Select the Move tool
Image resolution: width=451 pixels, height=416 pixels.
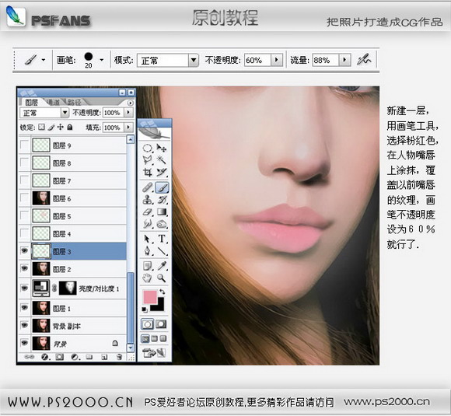[x=162, y=149]
